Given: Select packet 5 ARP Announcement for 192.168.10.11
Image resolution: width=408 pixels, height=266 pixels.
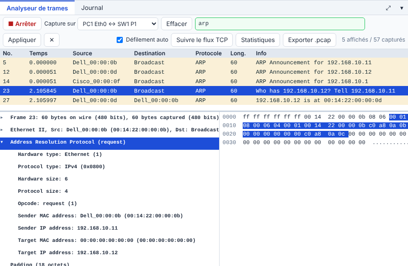Looking at the screenshot, I should point(204,62).
